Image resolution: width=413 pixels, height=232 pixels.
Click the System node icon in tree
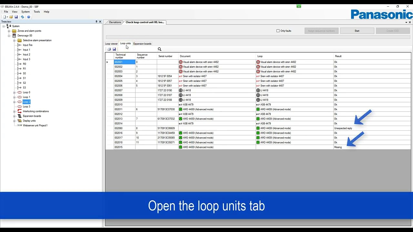pos(9,26)
